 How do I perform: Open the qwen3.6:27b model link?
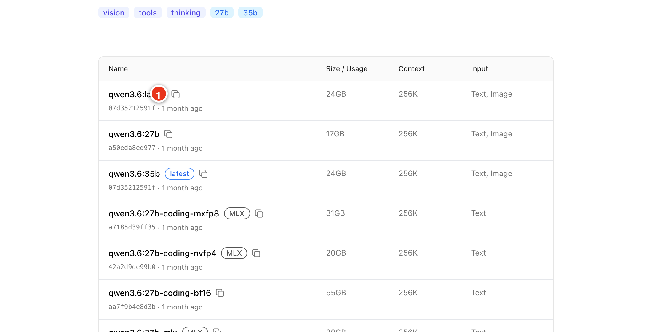click(134, 134)
